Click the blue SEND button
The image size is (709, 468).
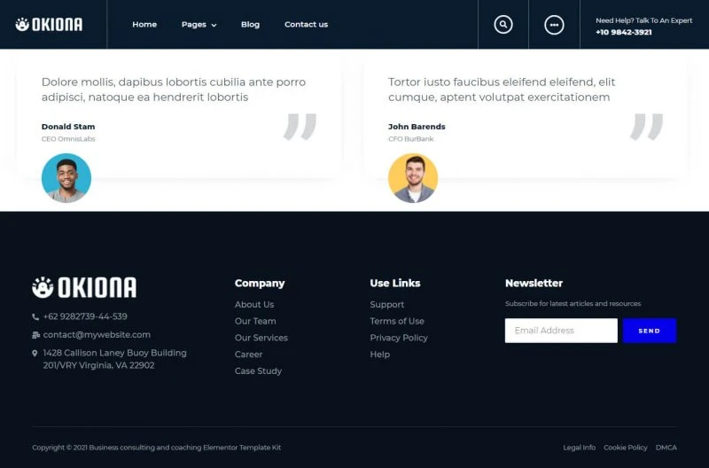coord(650,331)
